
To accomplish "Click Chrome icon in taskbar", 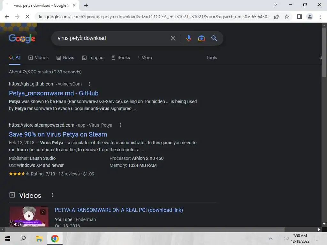I will (55, 239).
